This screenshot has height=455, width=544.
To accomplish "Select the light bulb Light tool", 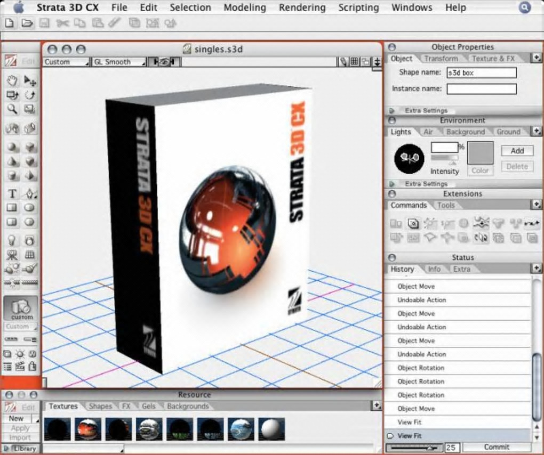I will [x=12, y=240].
